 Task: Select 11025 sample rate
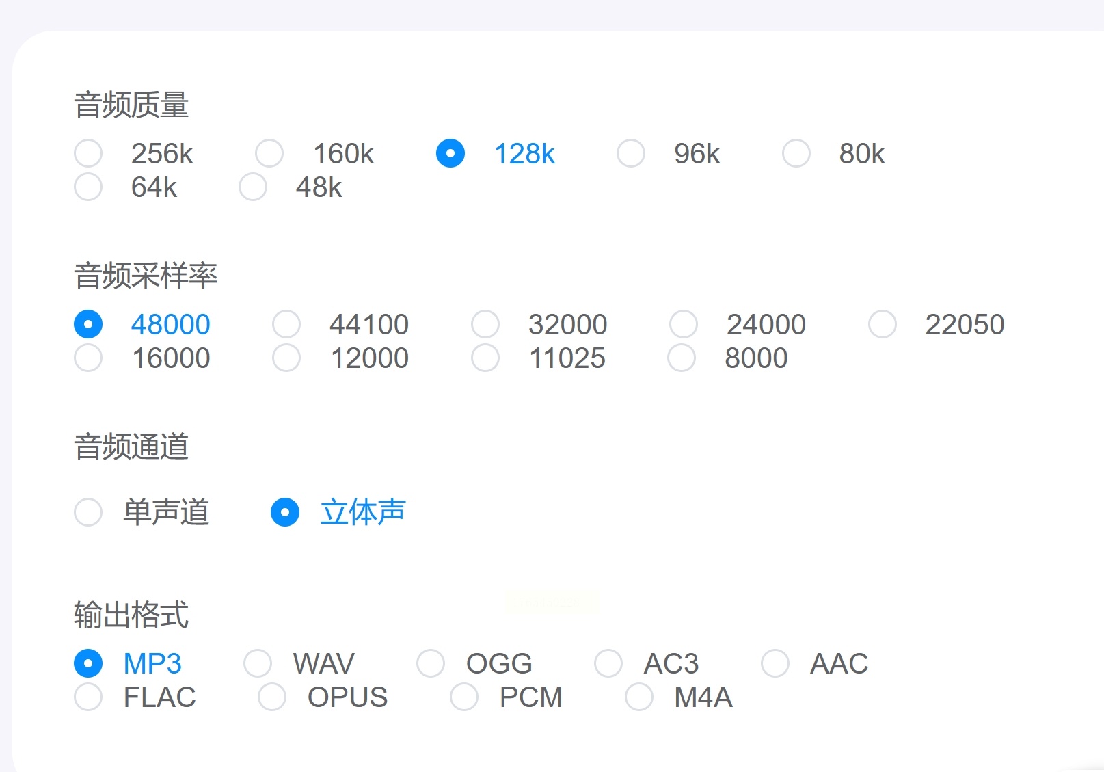coord(485,358)
